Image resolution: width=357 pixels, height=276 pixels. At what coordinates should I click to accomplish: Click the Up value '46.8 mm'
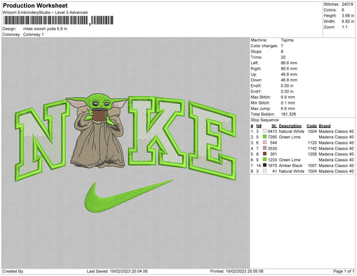click(x=289, y=74)
